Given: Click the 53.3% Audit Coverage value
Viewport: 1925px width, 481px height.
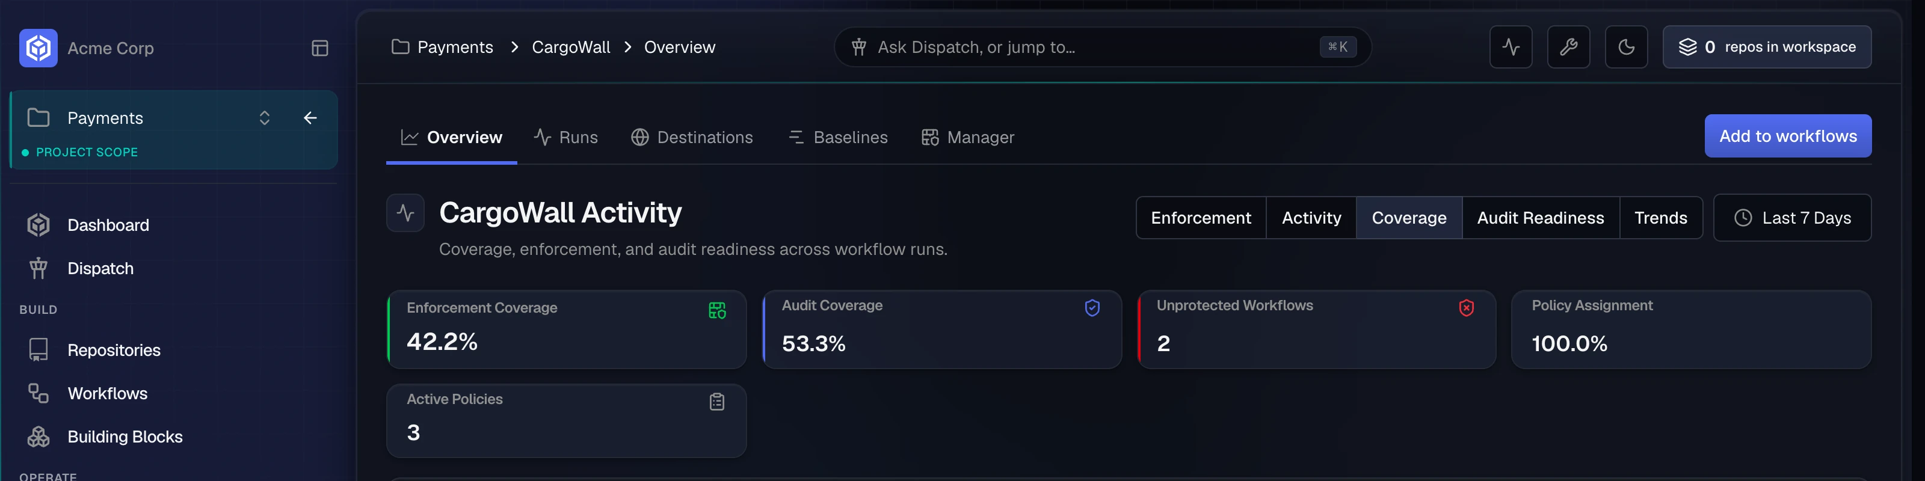Looking at the screenshot, I should (813, 343).
